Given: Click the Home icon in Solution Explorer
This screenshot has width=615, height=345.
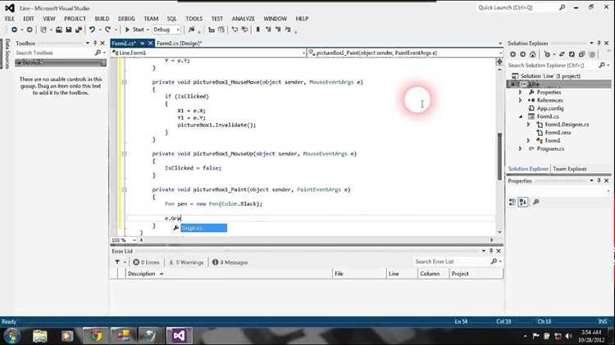Looking at the screenshot, I should pyautogui.click(x=533, y=54).
